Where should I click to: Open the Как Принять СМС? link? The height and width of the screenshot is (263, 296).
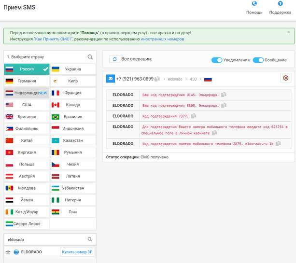[53, 39]
